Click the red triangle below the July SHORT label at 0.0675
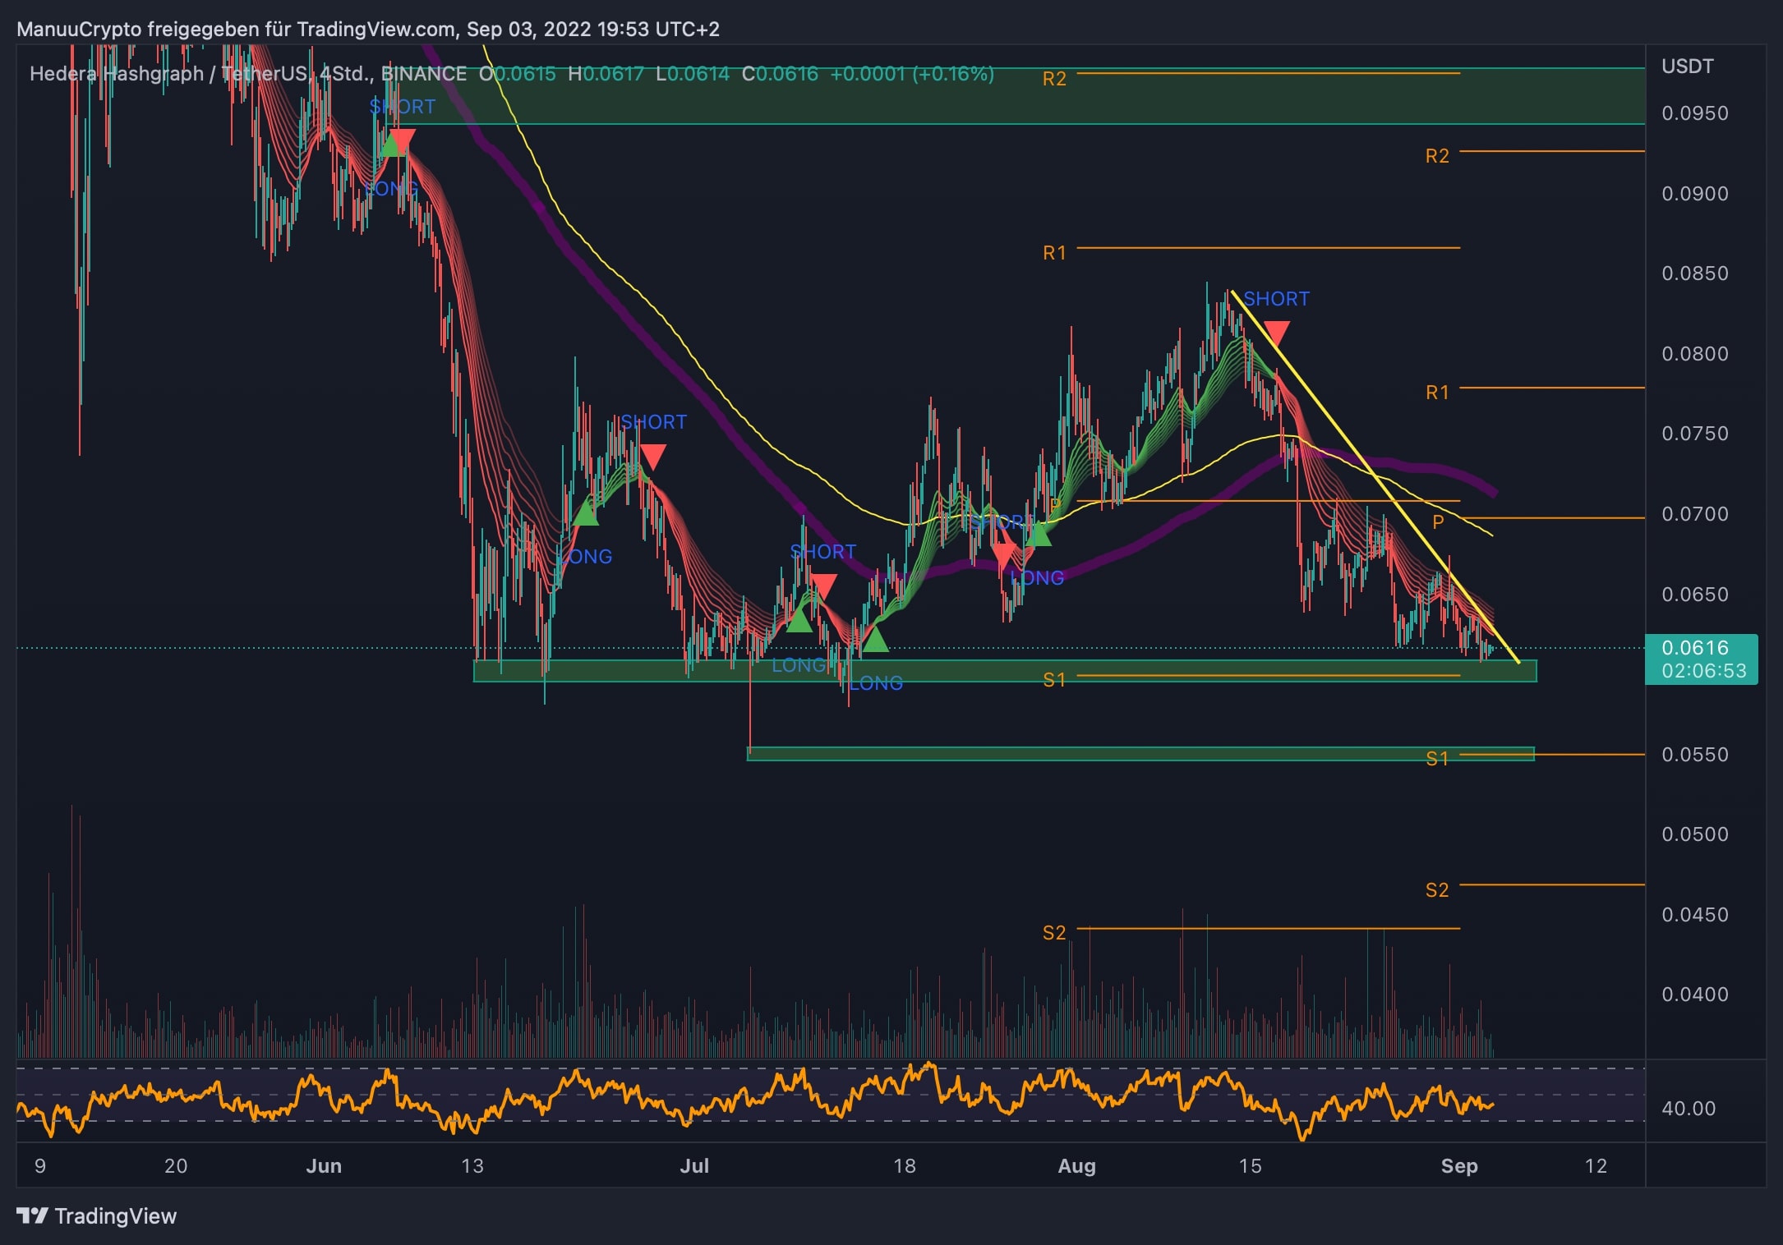 tap(823, 586)
